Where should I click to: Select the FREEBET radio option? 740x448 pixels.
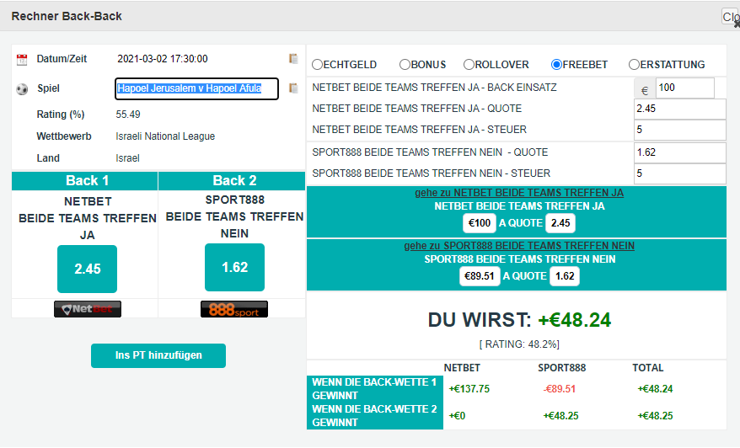(x=556, y=65)
